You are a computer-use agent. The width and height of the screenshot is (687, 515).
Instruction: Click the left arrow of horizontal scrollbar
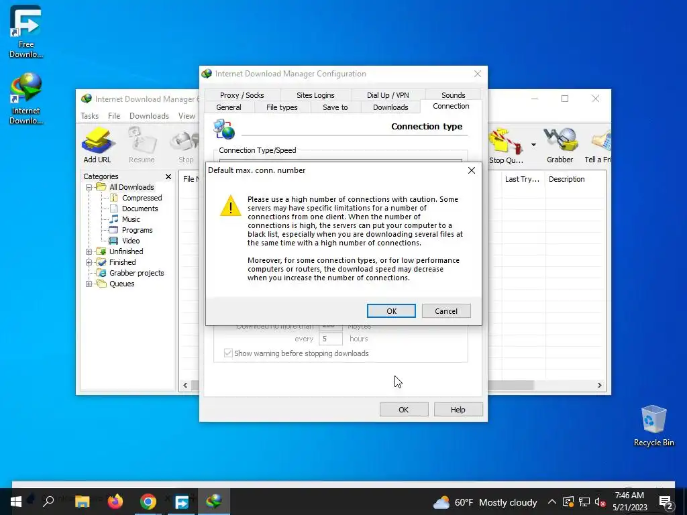point(185,385)
